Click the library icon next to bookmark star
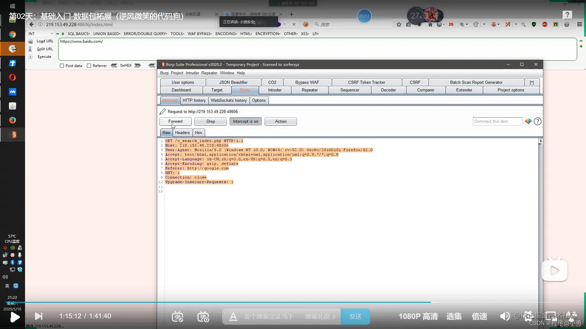Image resolution: width=586 pixels, height=329 pixels. [x=408, y=24]
